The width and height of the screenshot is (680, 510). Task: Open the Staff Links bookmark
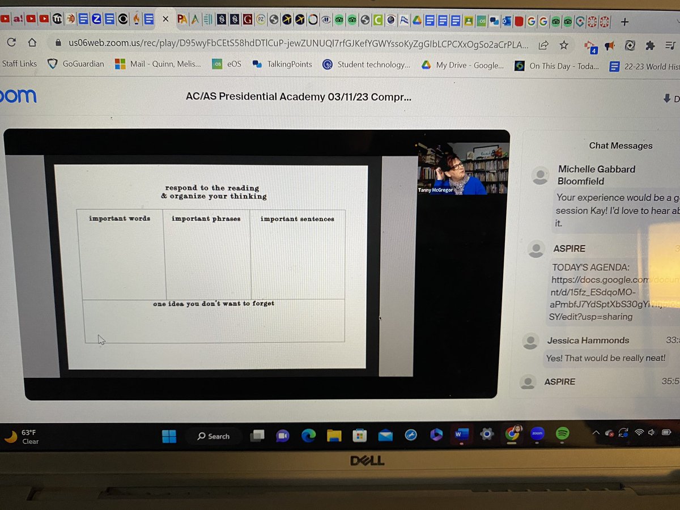(19, 64)
